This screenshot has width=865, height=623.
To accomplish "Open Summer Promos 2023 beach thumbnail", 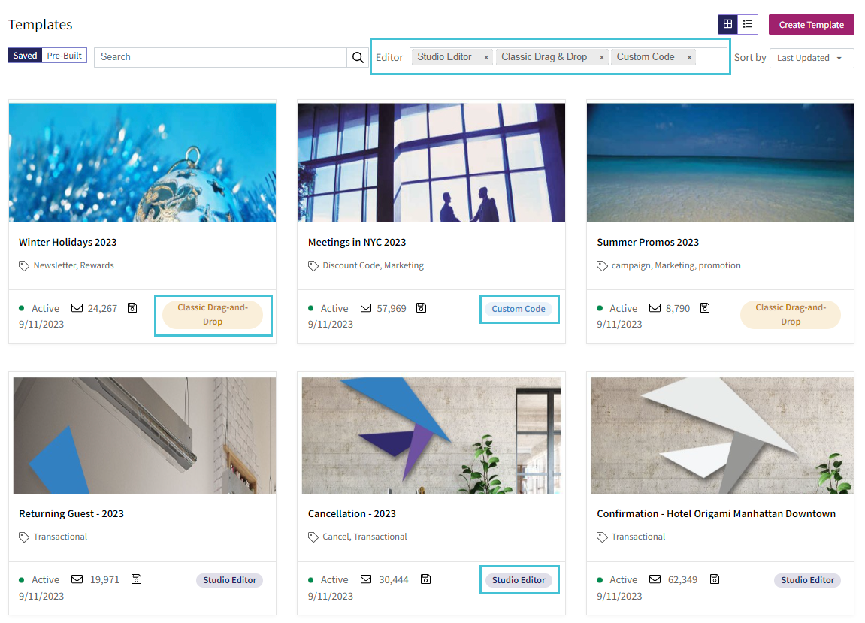I will tap(720, 162).
